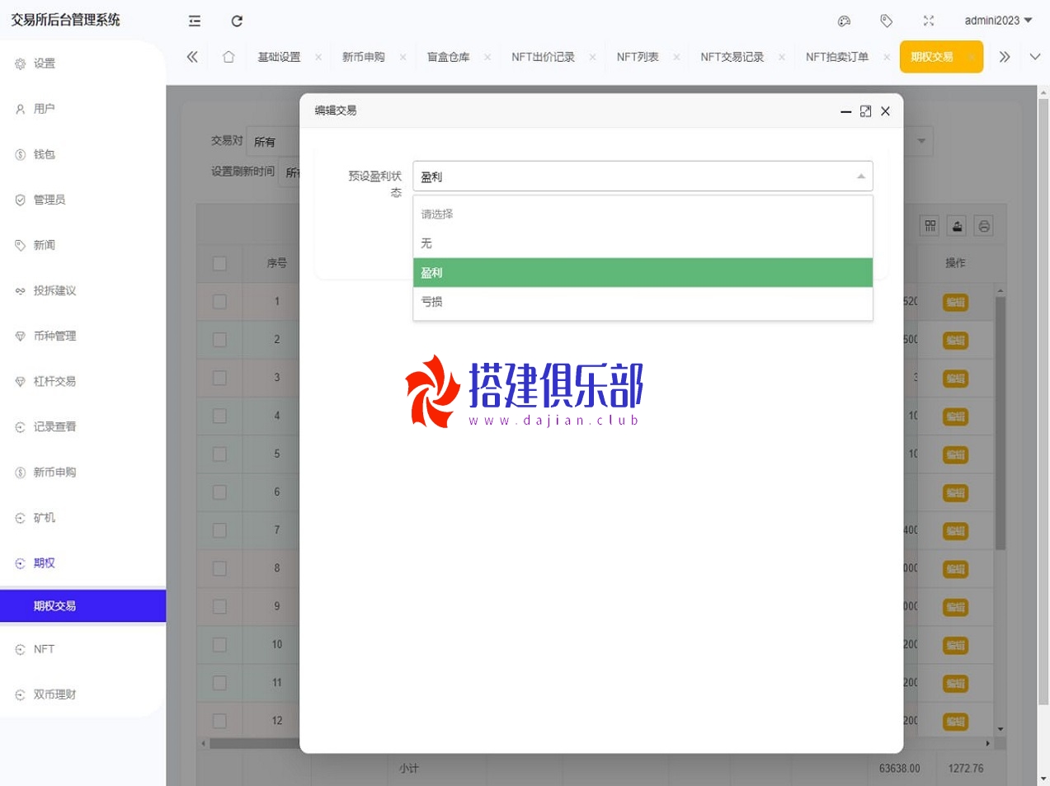1050x786 pixels.
Task: Close the NFT列表 tab
Action: click(676, 57)
